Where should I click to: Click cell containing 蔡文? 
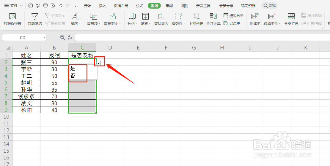click(x=26, y=103)
